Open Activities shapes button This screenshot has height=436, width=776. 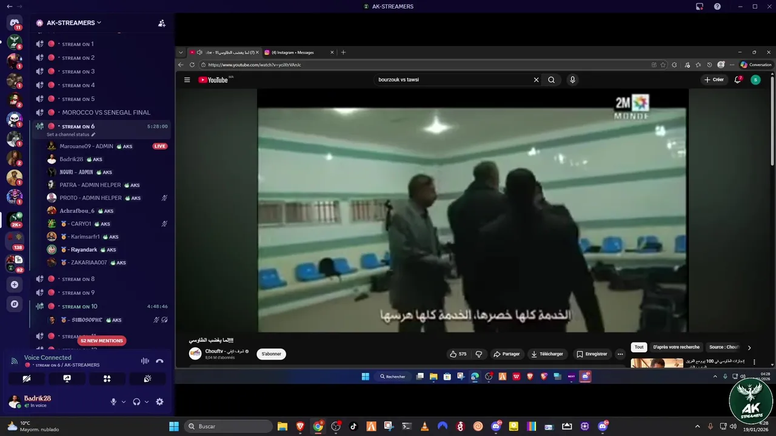coord(107,378)
